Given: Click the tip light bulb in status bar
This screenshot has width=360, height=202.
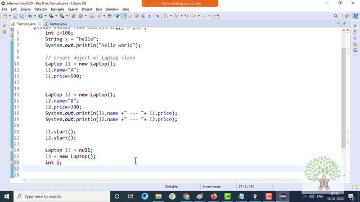Looking at the screenshot, I should coord(357,187).
